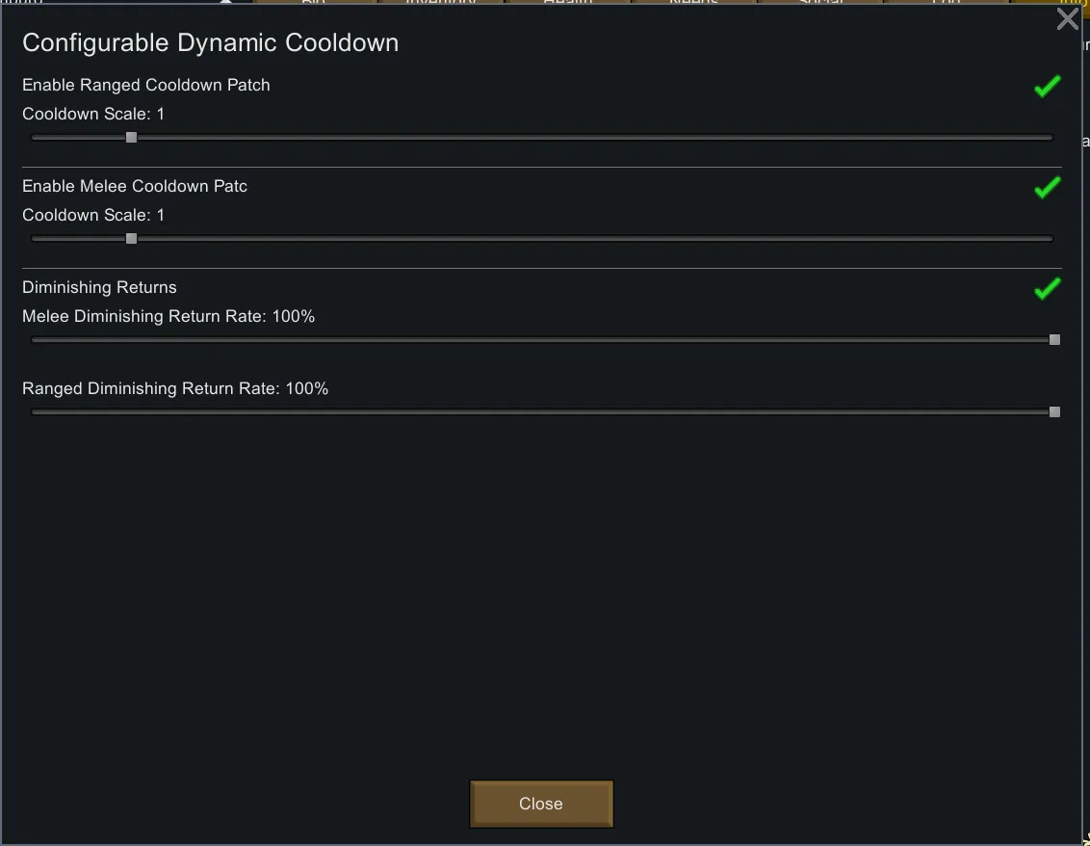This screenshot has width=1090, height=846.
Task: Toggle the Diminishing Returns checkmark off
Action: (1047, 288)
